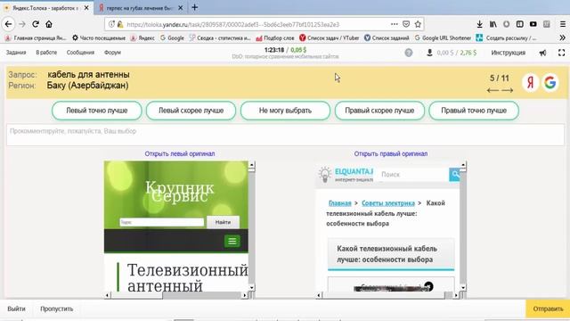Open the Часто посещаемые bookmark

(x=99, y=37)
